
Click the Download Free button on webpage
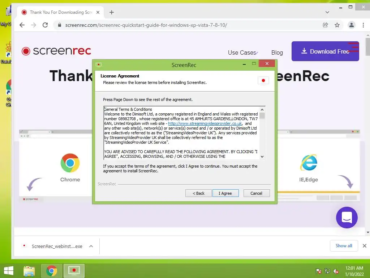(x=325, y=51)
